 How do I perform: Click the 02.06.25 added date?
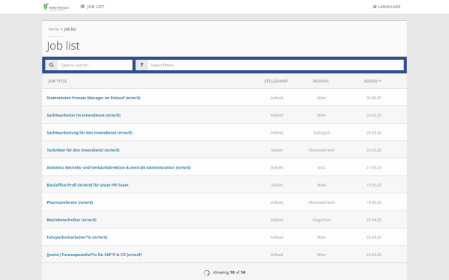click(x=374, y=98)
